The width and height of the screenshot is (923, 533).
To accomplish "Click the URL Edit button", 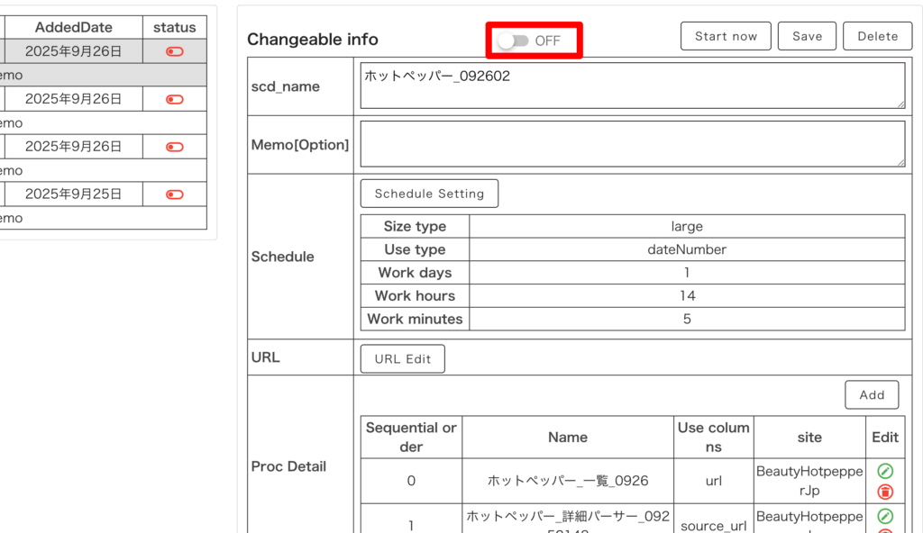I will click(403, 358).
